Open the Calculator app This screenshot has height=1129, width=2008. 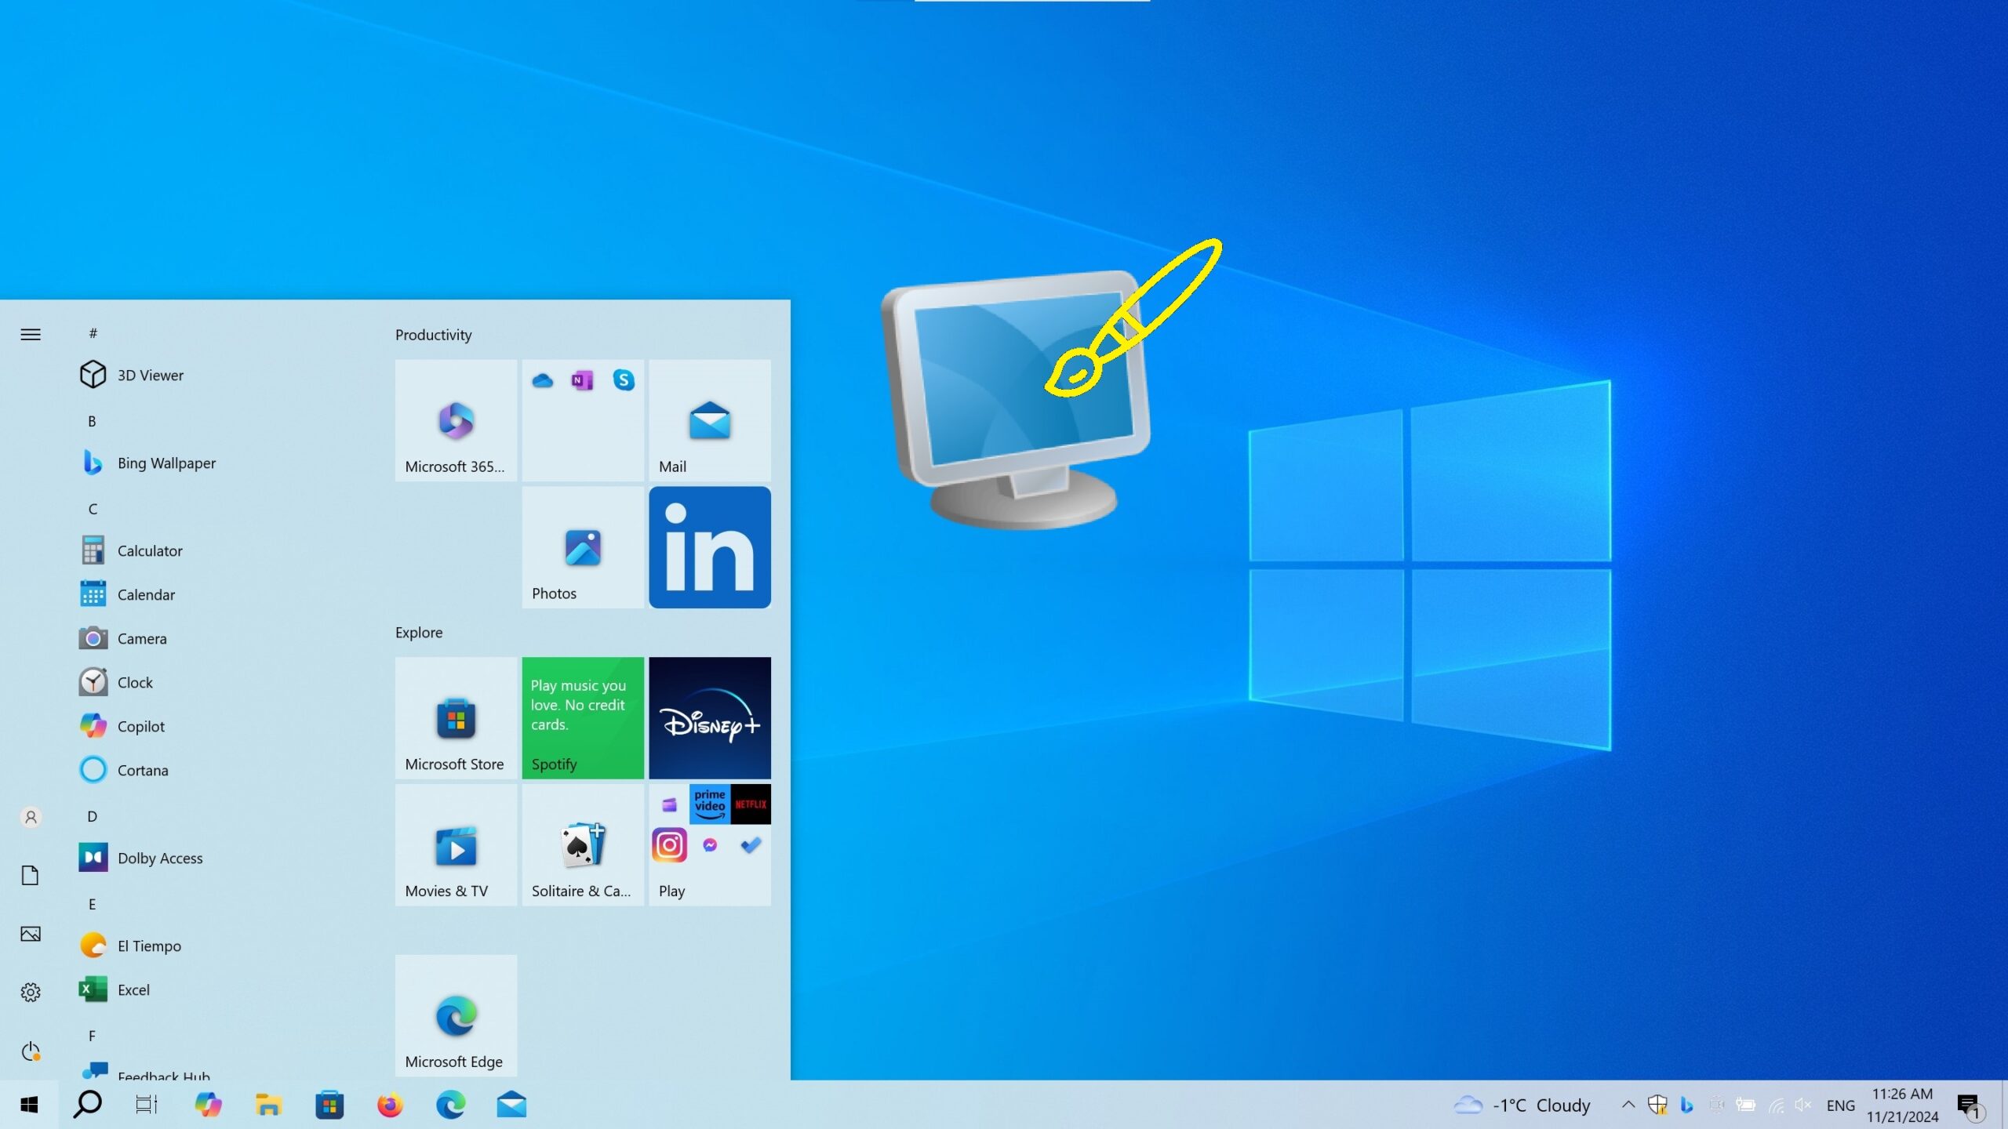pyautogui.click(x=149, y=550)
